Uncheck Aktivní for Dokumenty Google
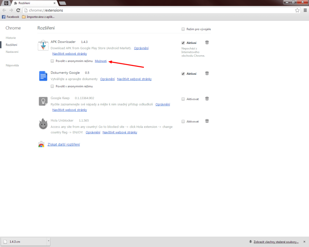The height and width of the screenshot is (247, 309). click(183, 74)
